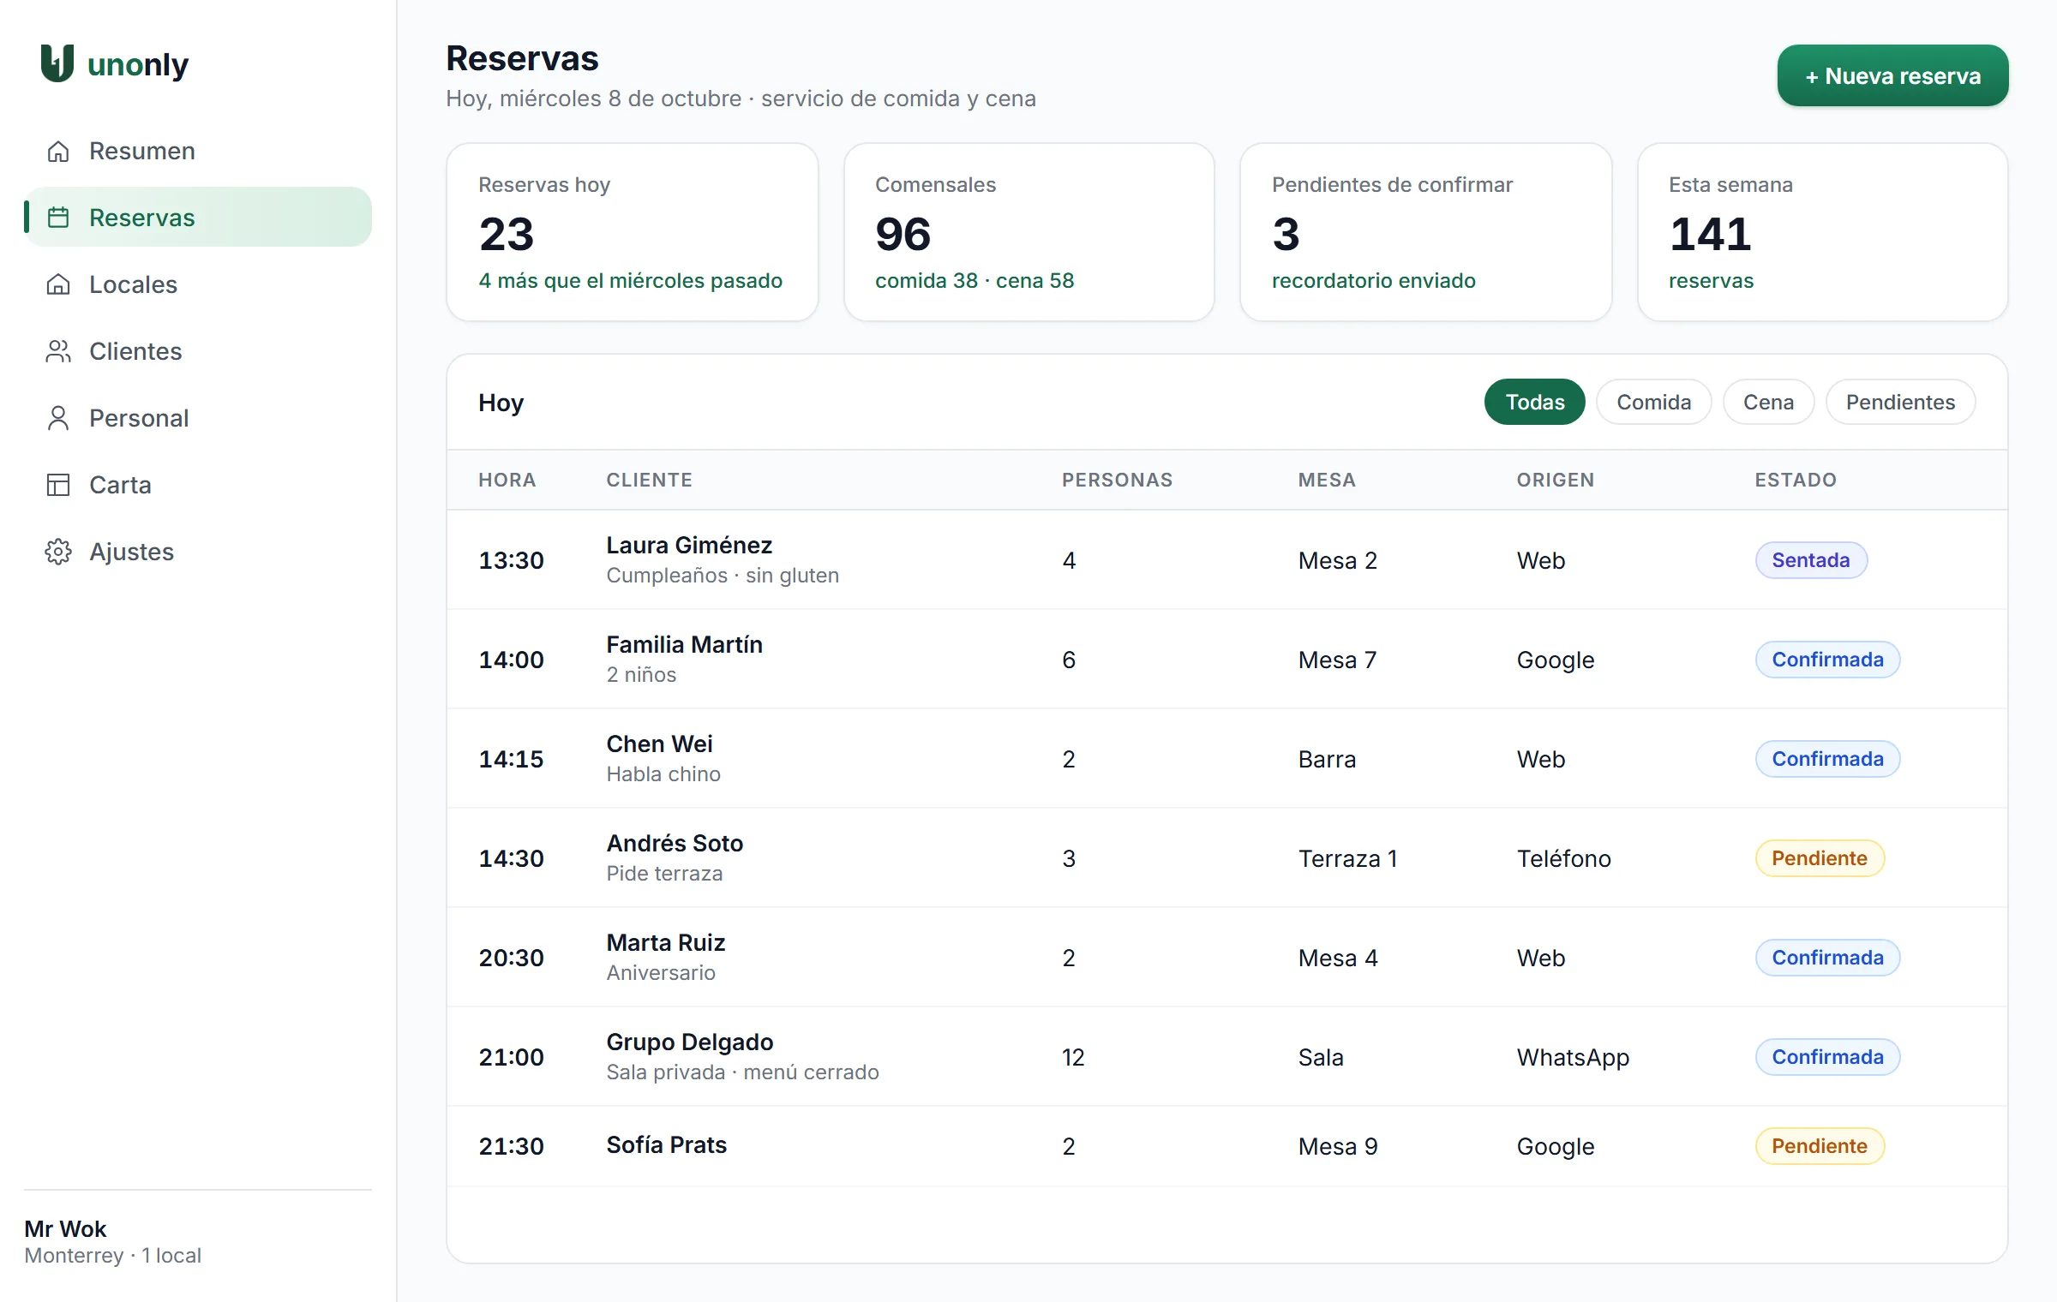Viewport: 2057px width, 1302px height.
Task: Click Sofía Prats's Pendiente badge
Action: click(1820, 1146)
